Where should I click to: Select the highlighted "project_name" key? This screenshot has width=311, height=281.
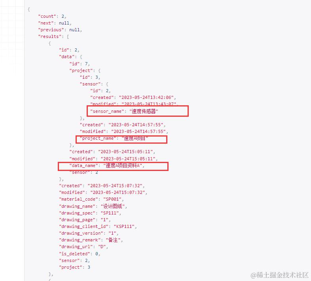click(x=98, y=138)
